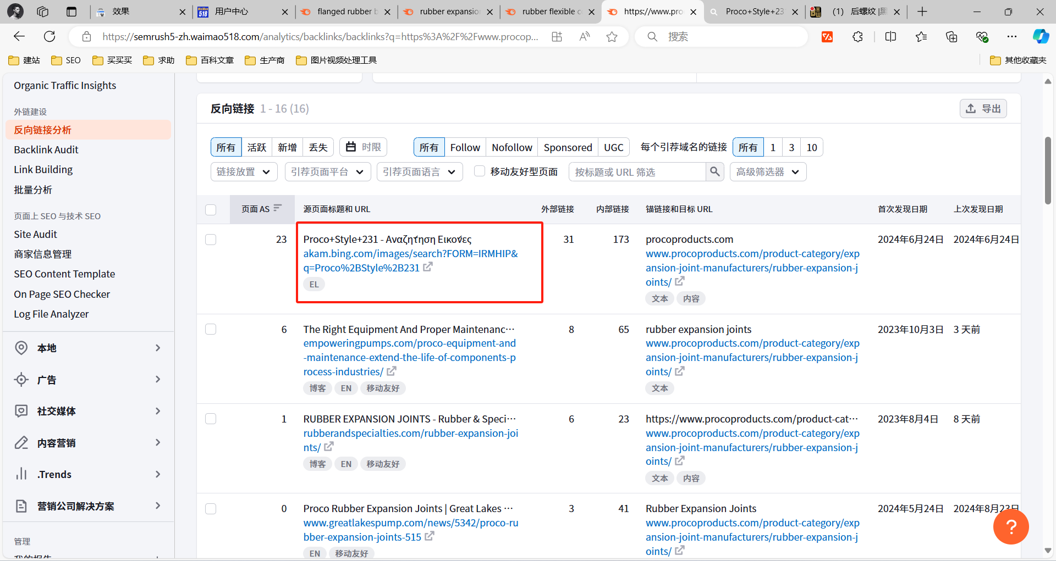
Task: Check the Proco+Style+231 row checkbox
Action: 211,240
